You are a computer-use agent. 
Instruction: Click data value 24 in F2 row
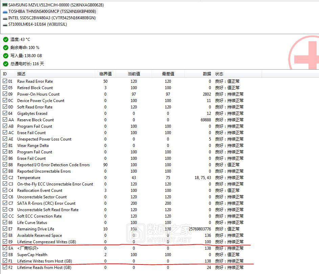pyautogui.click(x=209, y=268)
